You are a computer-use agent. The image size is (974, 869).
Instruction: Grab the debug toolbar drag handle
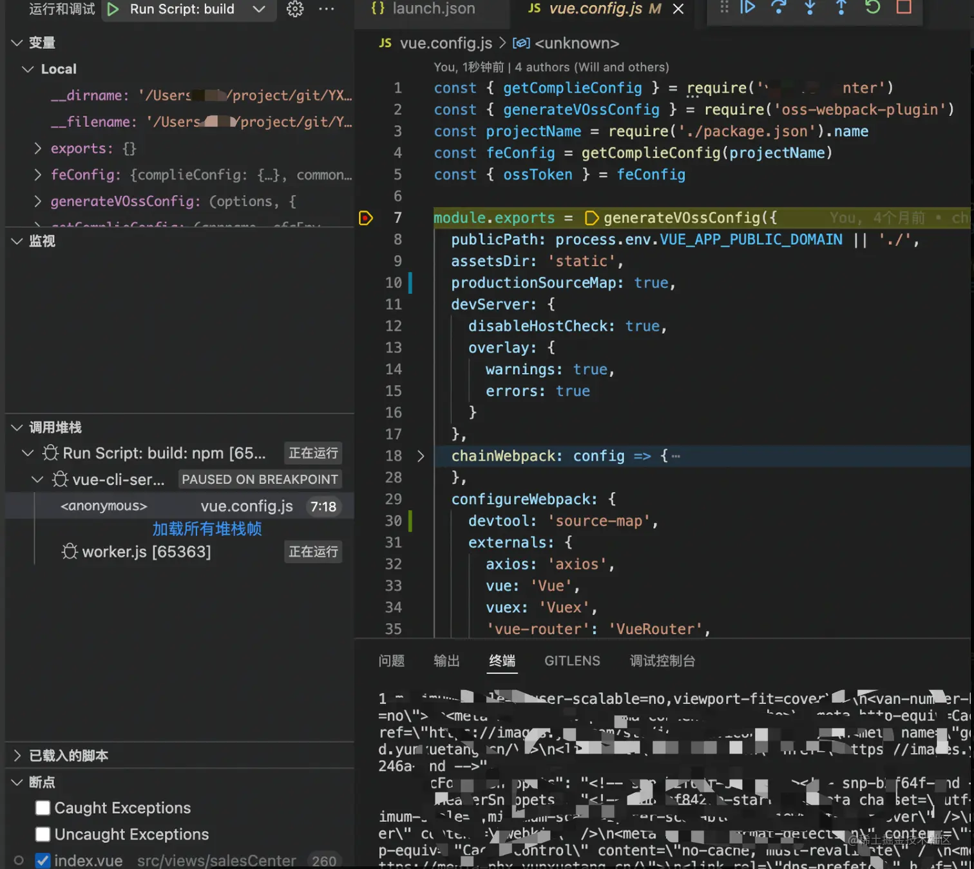coord(725,7)
